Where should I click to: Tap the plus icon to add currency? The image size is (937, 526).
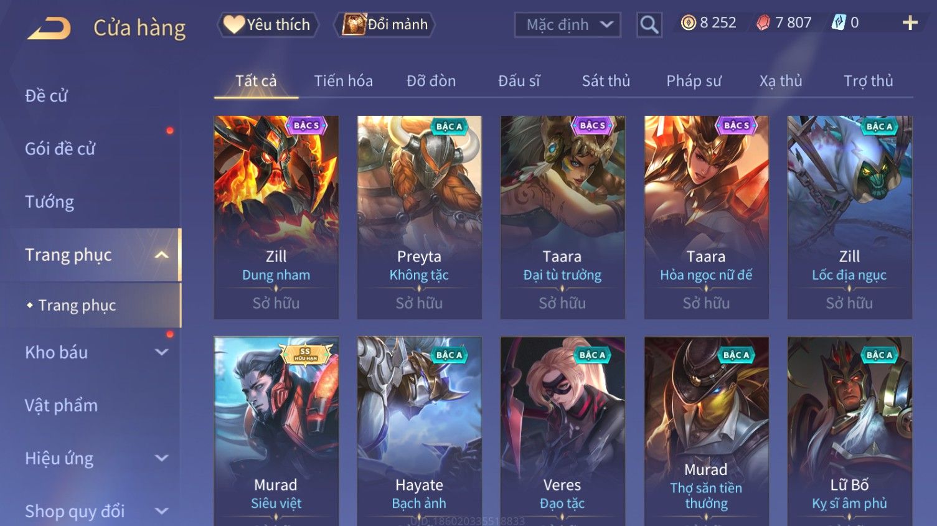[910, 23]
